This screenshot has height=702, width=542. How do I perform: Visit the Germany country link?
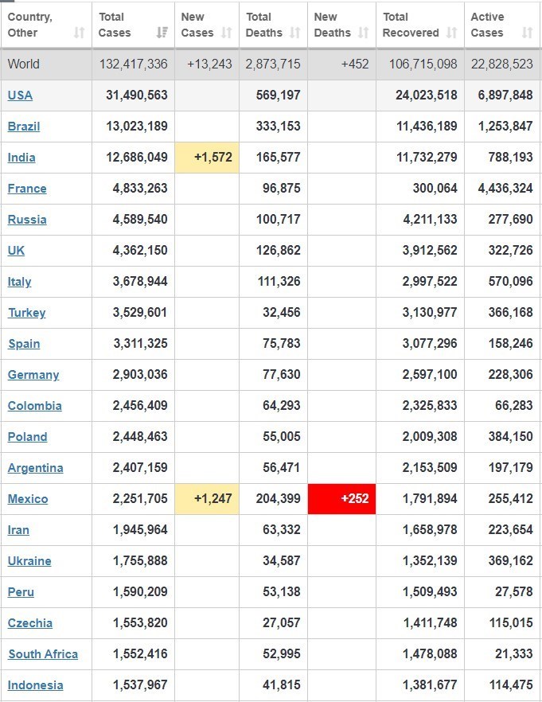tap(33, 375)
